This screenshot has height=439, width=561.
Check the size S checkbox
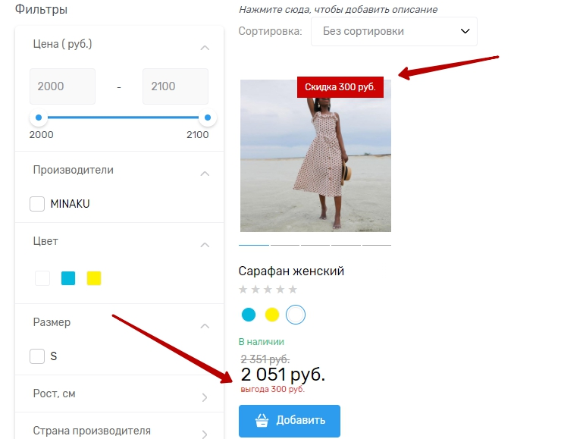click(37, 356)
